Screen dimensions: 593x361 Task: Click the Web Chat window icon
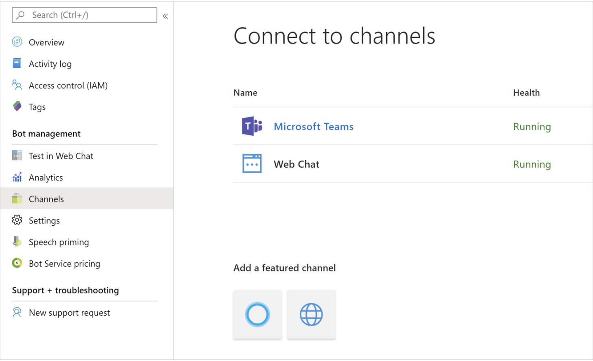pyautogui.click(x=252, y=163)
